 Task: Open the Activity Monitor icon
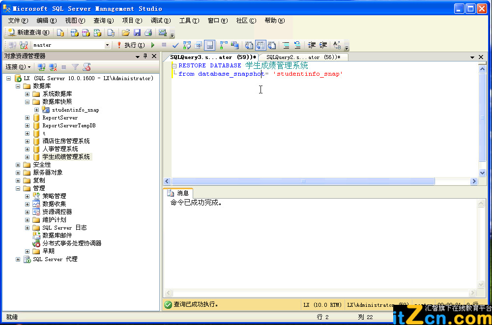coord(162,32)
